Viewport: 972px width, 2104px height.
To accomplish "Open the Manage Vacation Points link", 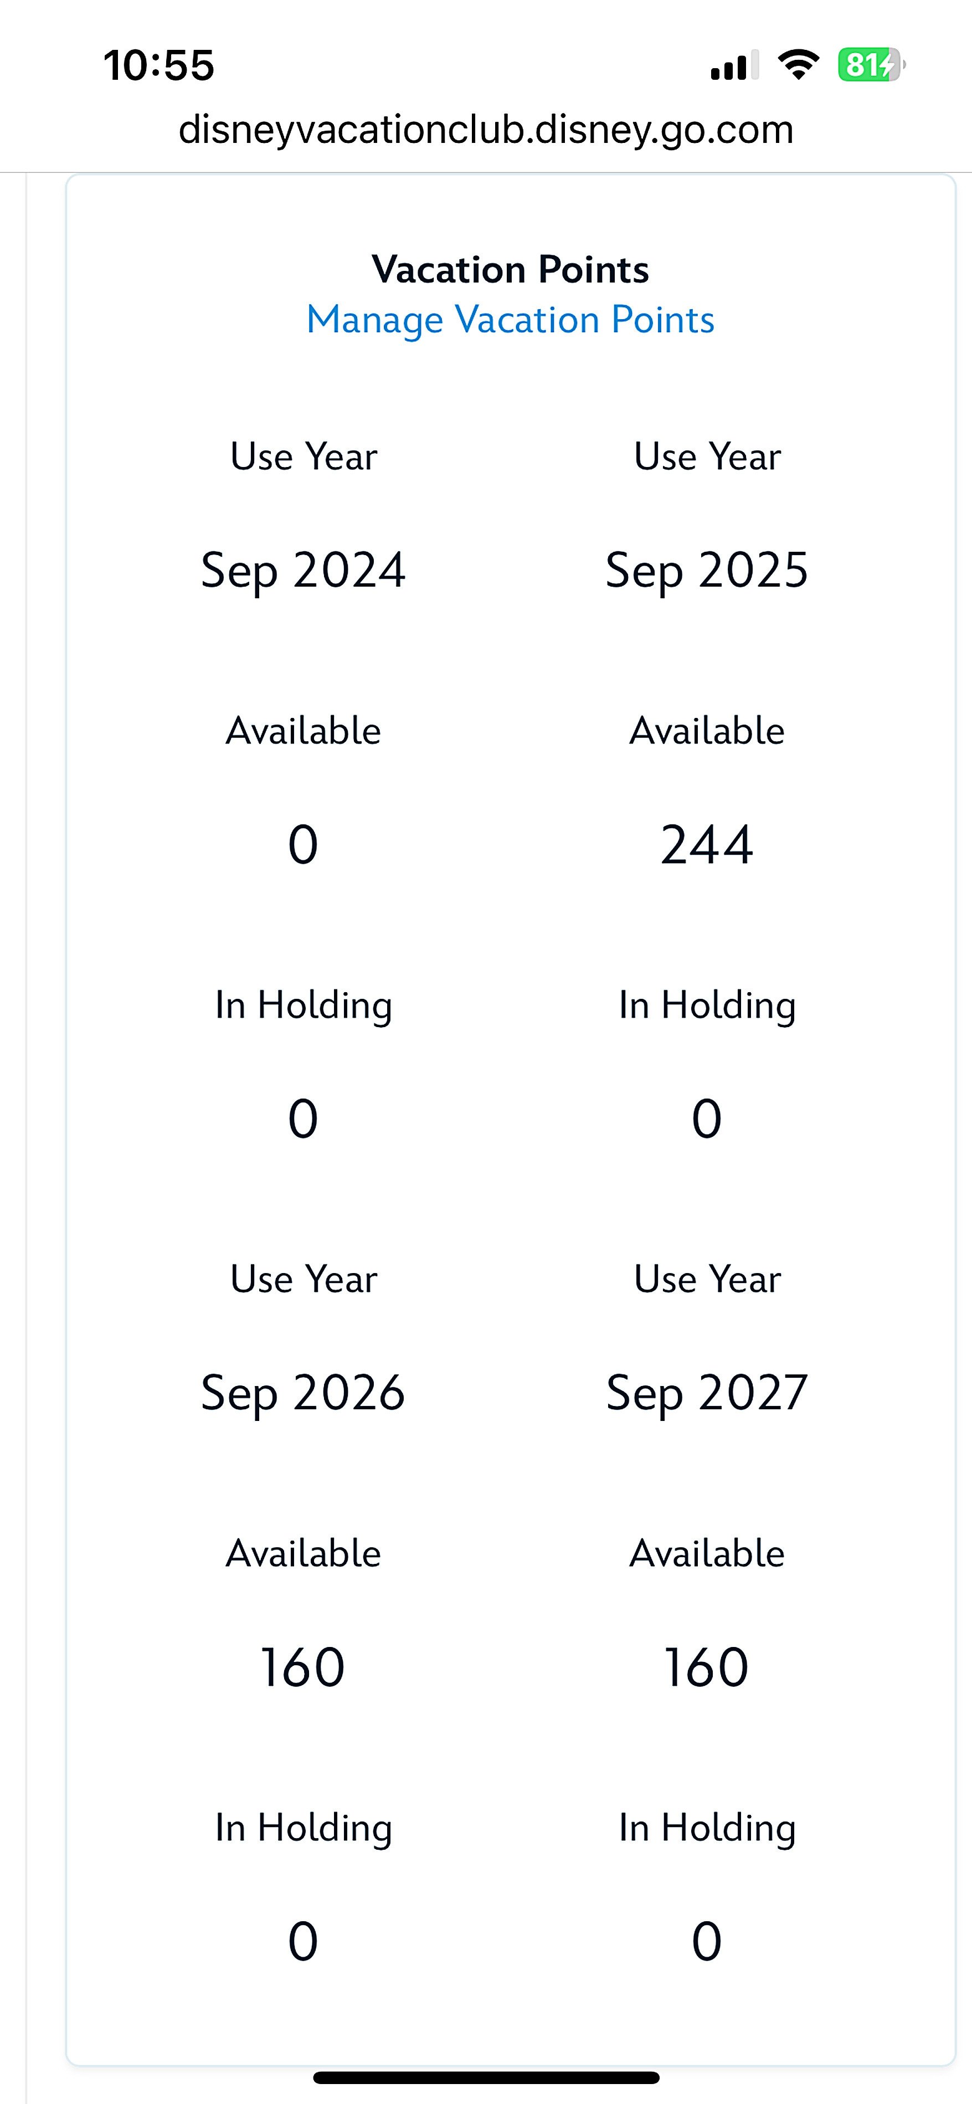I will point(511,319).
